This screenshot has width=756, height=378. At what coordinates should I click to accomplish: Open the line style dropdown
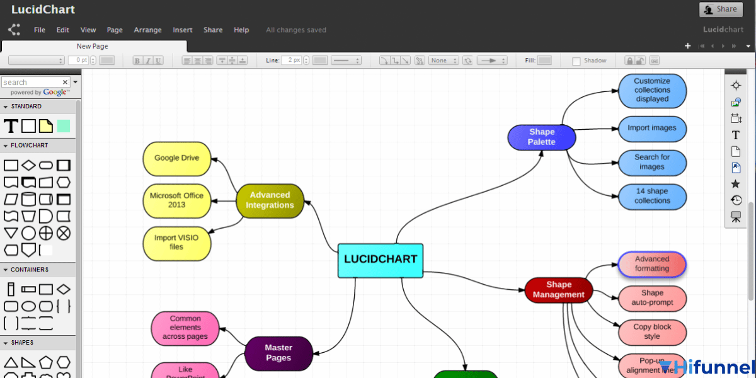tap(346, 60)
